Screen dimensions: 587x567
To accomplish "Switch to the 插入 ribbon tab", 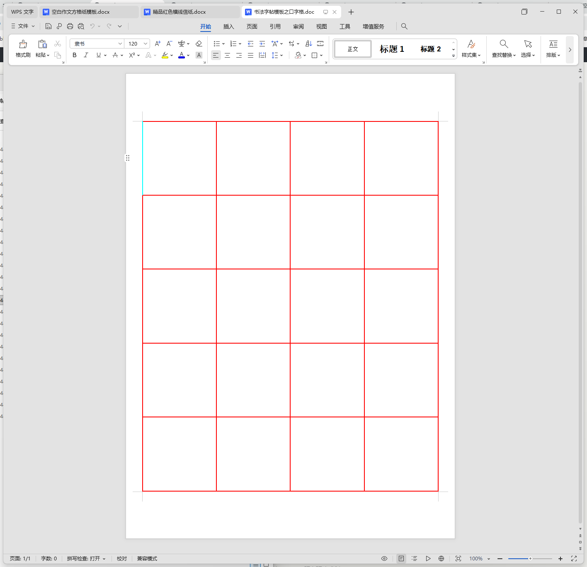I will click(228, 27).
